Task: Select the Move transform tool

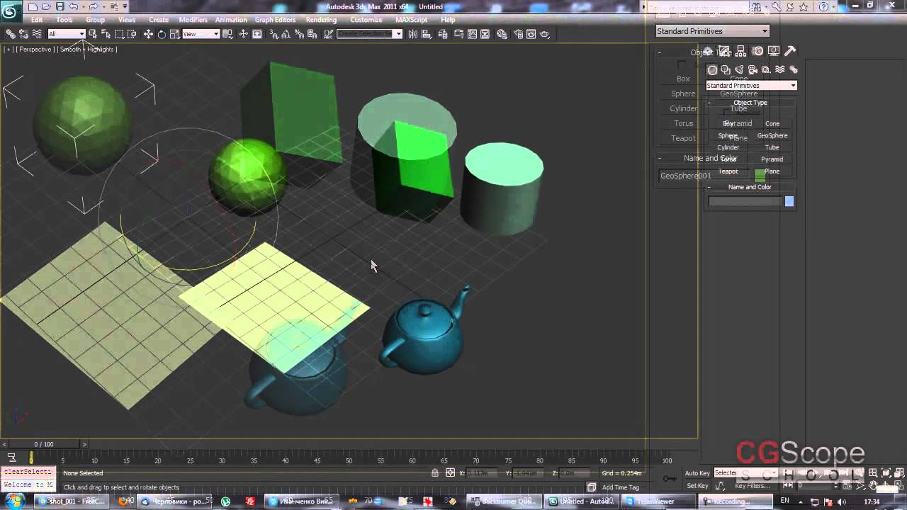Action: click(148, 34)
